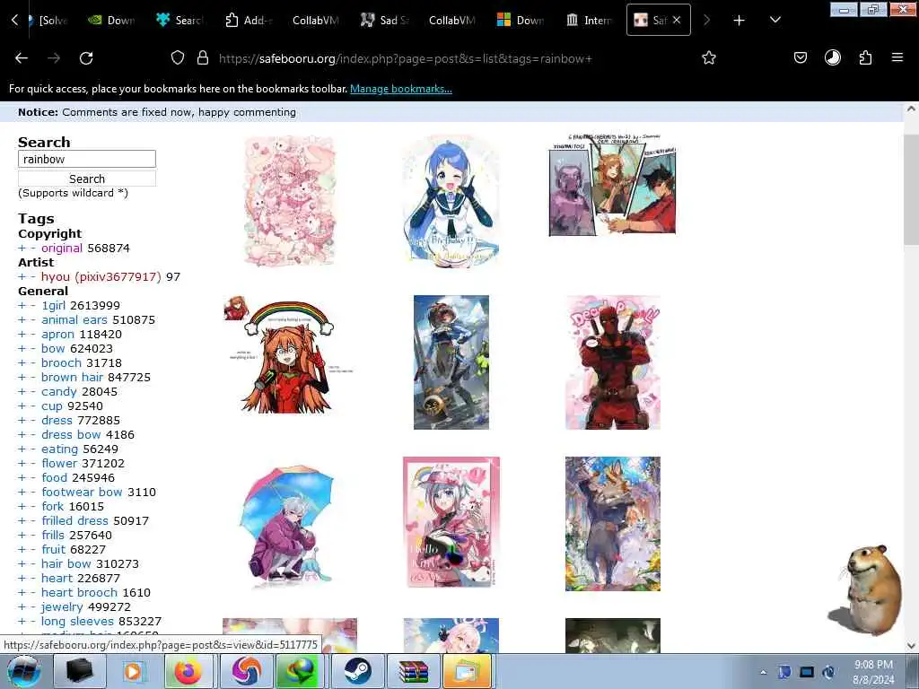Go back using browser back arrow
The image size is (919, 689).
(22, 58)
